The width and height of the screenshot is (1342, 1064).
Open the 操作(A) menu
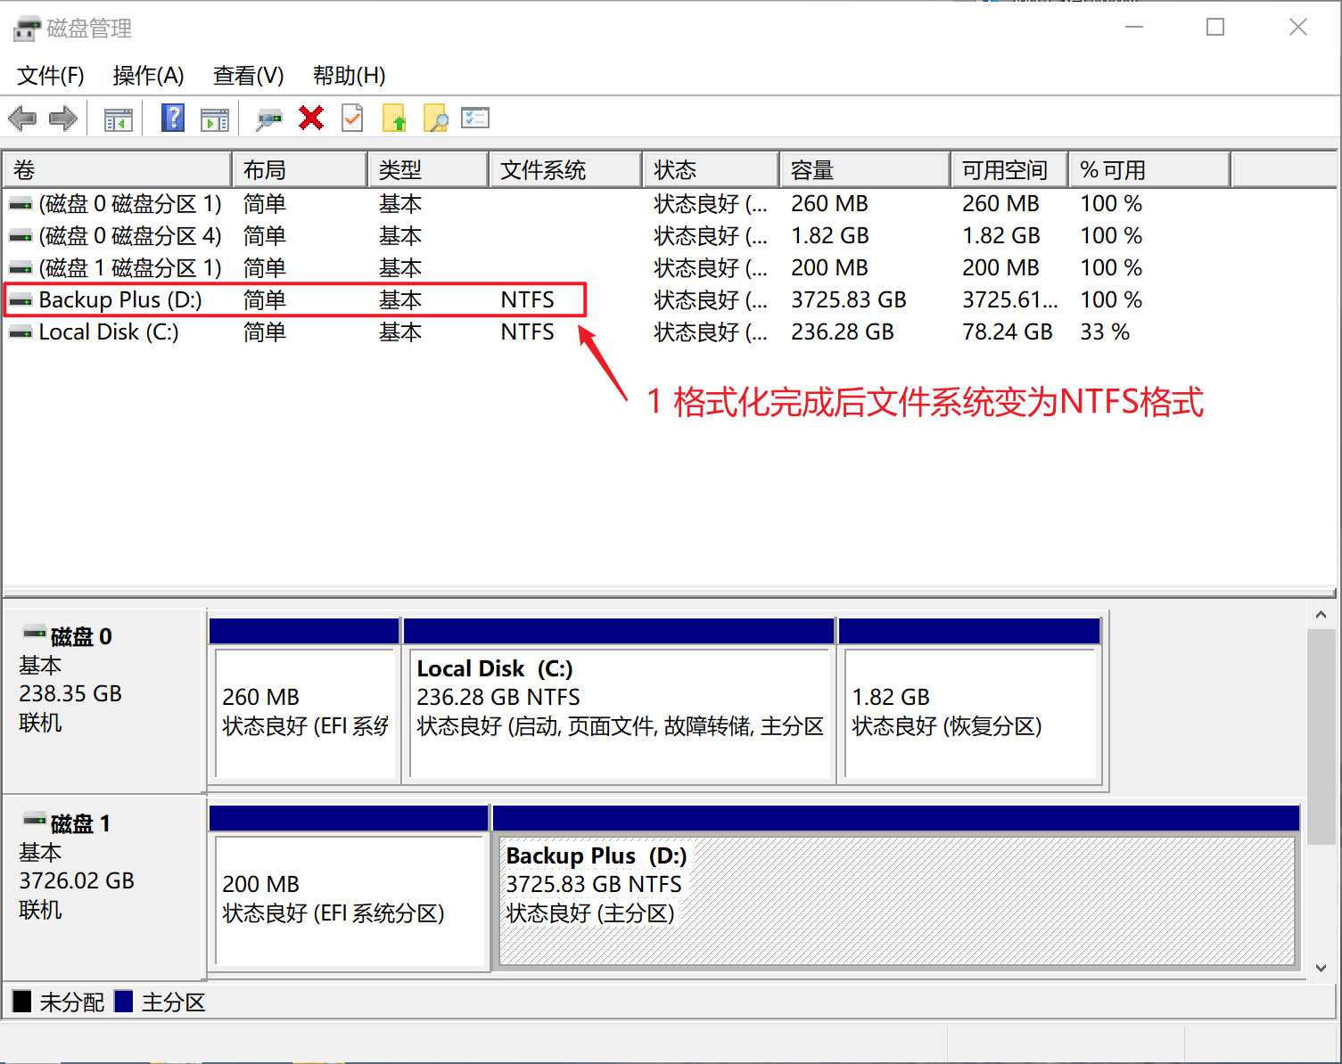click(148, 76)
